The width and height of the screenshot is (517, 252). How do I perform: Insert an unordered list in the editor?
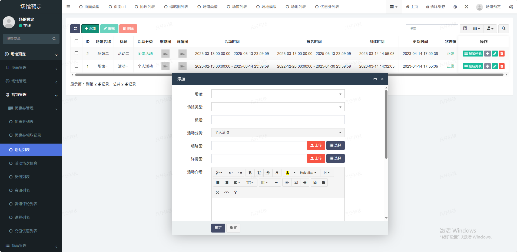click(218, 183)
